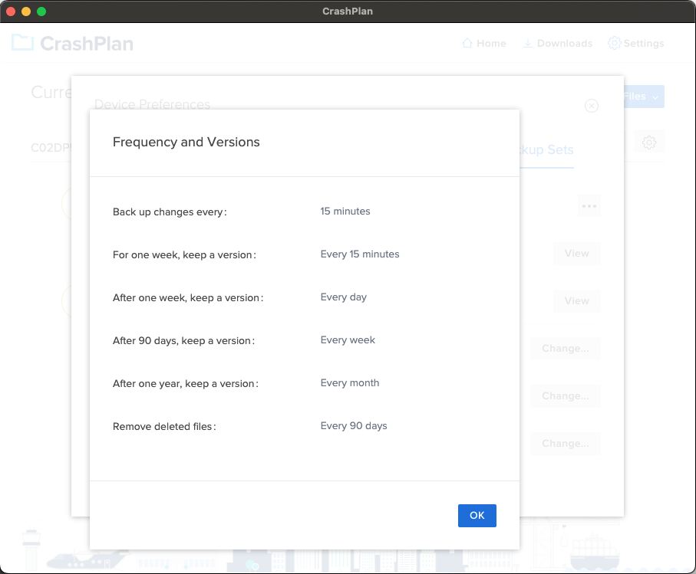Change the 'For one week, keep a version' frequency
Viewport: 696px width, 574px height.
[x=359, y=254]
